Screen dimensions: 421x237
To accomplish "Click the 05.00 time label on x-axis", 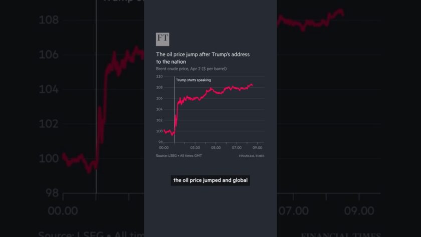I will [216, 148].
